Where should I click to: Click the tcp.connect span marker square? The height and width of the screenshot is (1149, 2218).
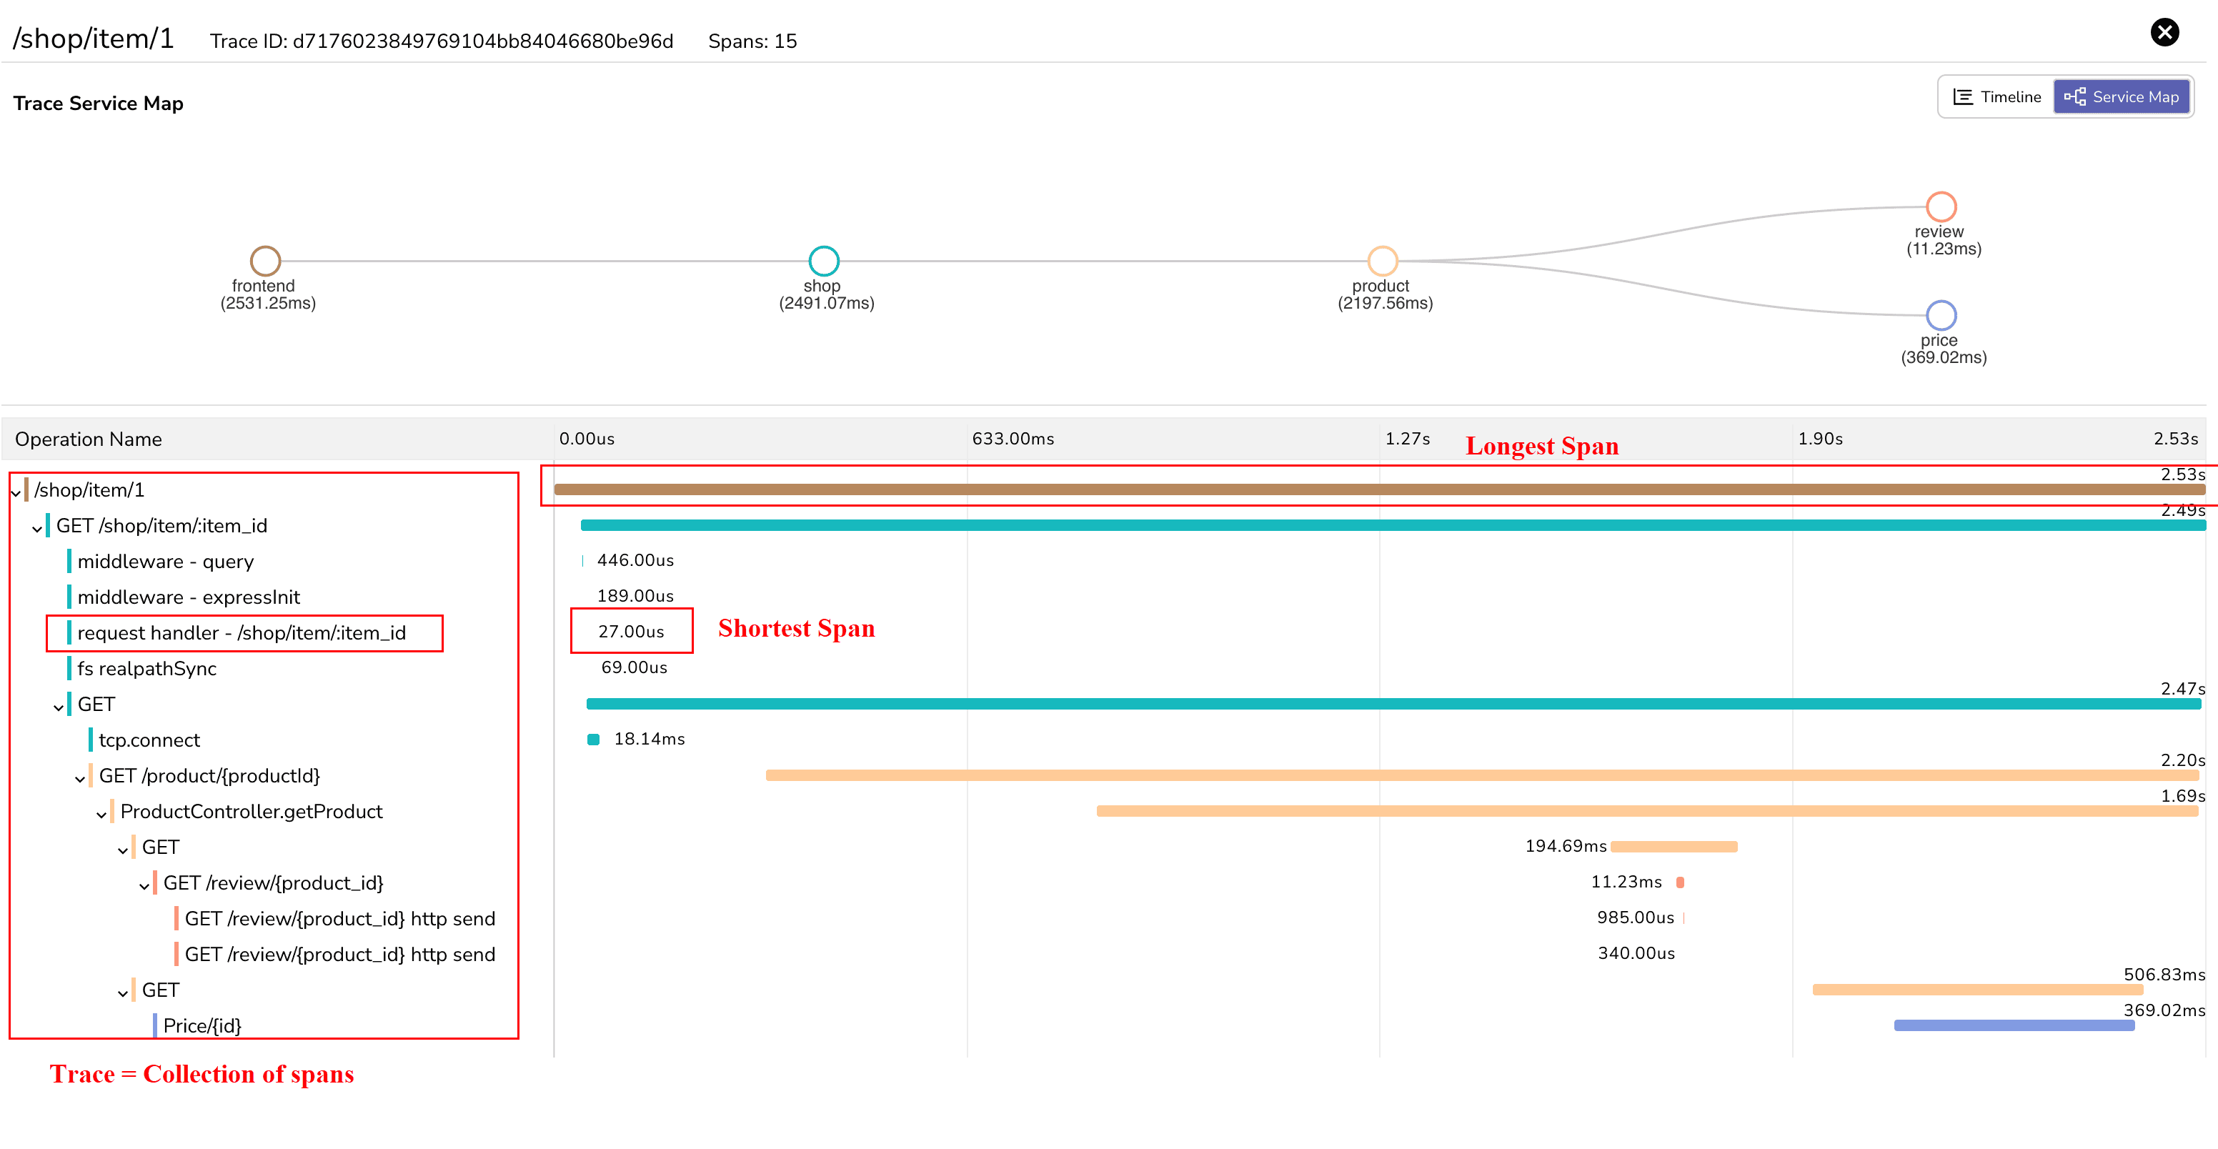coord(593,739)
